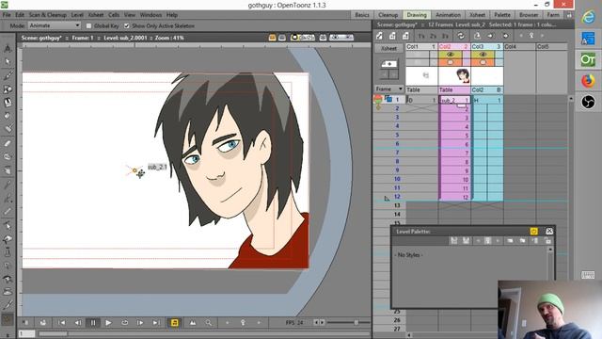The height and width of the screenshot is (339, 602).
Task: Click the 3's reframe button
Action: [445, 36]
